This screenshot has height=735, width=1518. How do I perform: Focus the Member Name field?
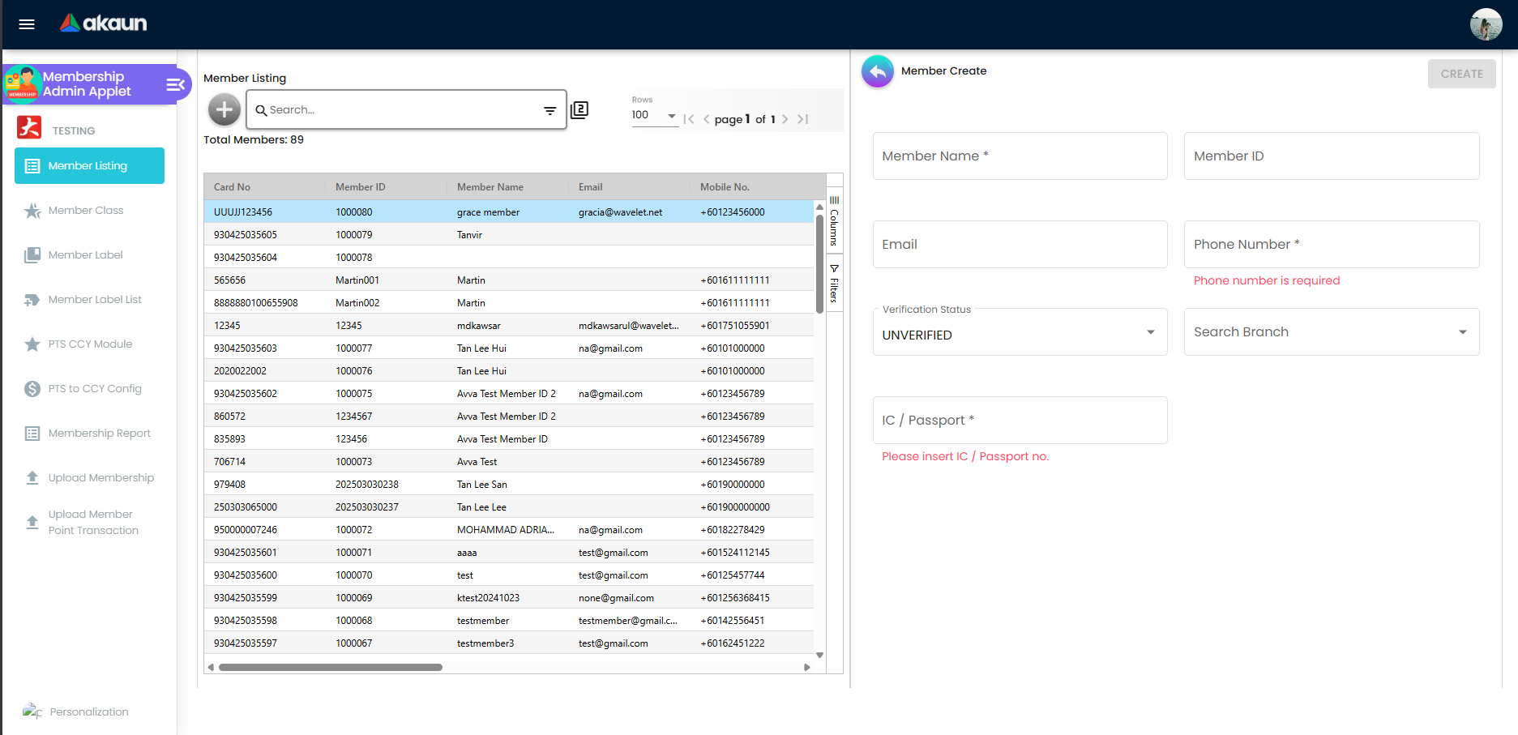click(x=1020, y=156)
